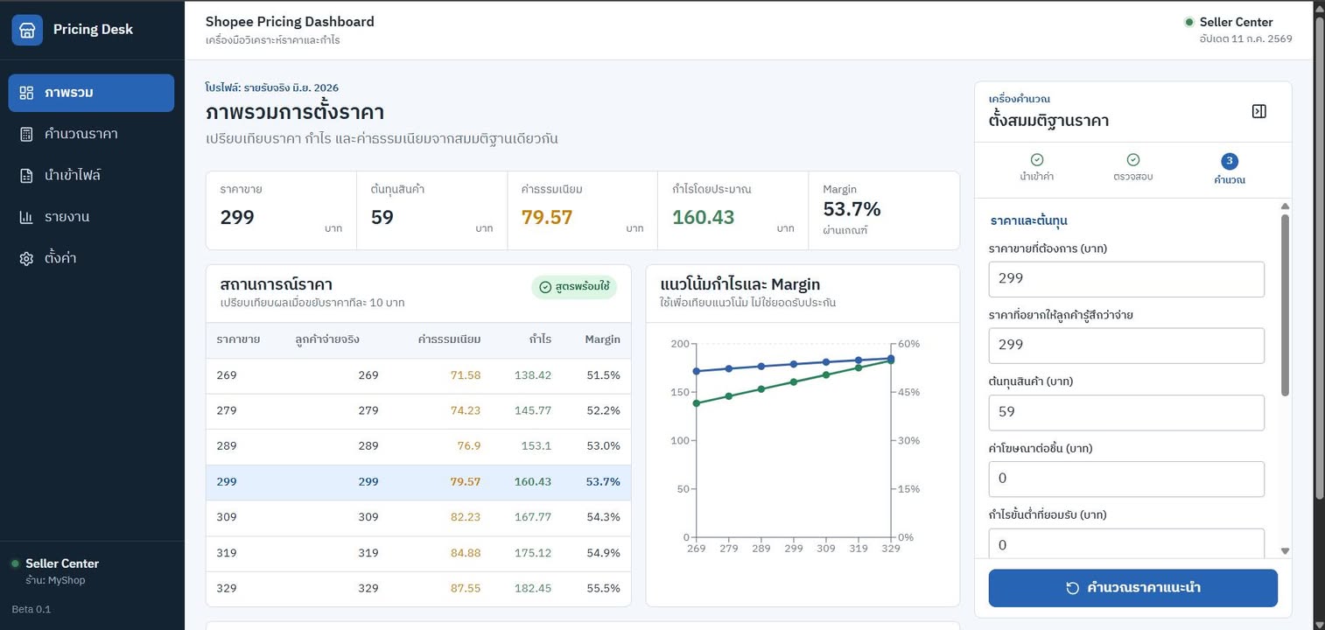Go to the นำเข้าค่า step

pos(1036,167)
